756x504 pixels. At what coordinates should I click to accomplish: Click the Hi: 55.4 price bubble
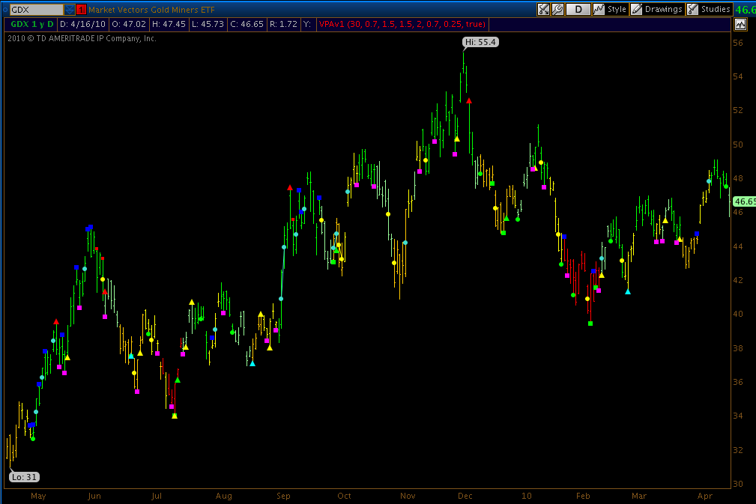coord(480,42)
